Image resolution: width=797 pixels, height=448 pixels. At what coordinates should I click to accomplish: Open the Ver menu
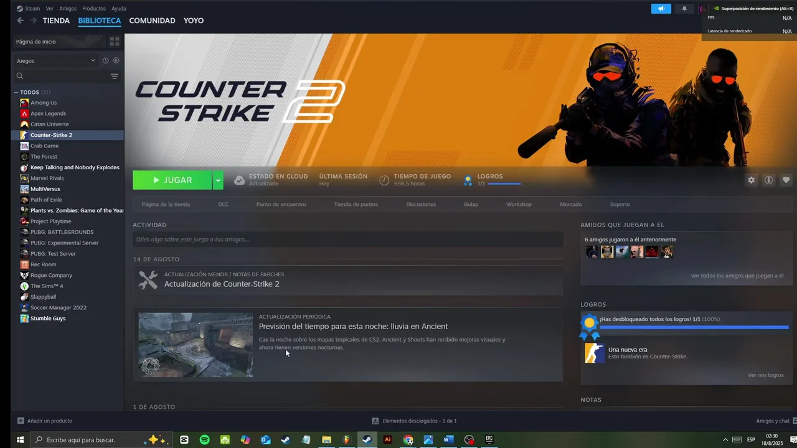[x=50, y=9]
